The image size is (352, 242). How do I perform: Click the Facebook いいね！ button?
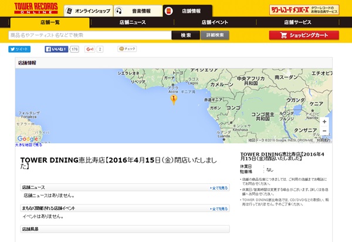tap(56, 49)
